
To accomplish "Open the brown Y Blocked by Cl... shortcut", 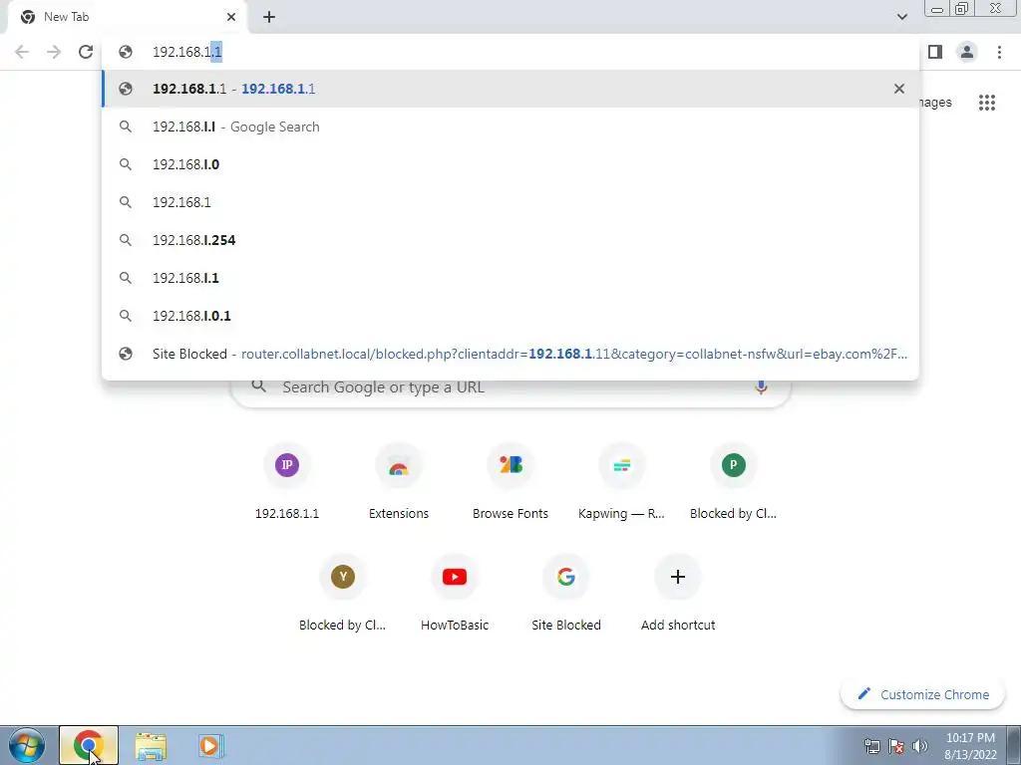I will pos(343,594).
